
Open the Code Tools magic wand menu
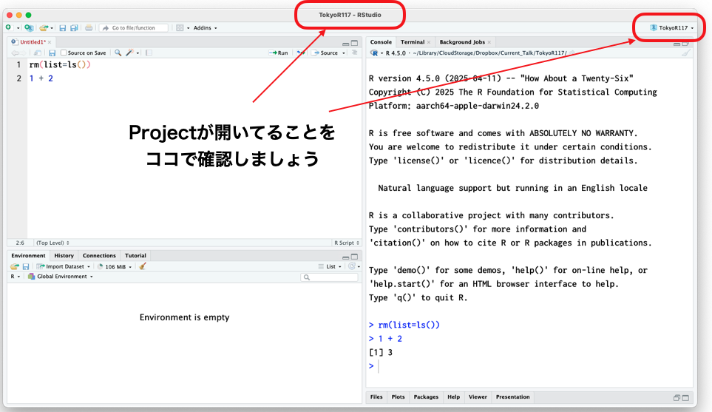click(x=132, y=53)
